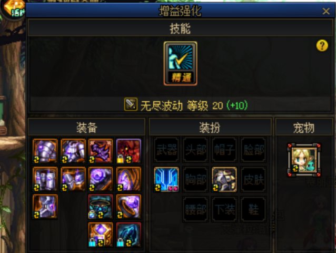The image size is (336, 253).
Task: Select the empty 帽子 costume slot
Action: 224,150
